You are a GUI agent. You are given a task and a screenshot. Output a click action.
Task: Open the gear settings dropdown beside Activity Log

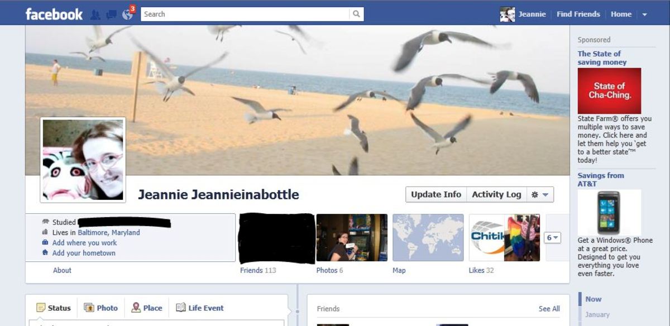point(540,195)
